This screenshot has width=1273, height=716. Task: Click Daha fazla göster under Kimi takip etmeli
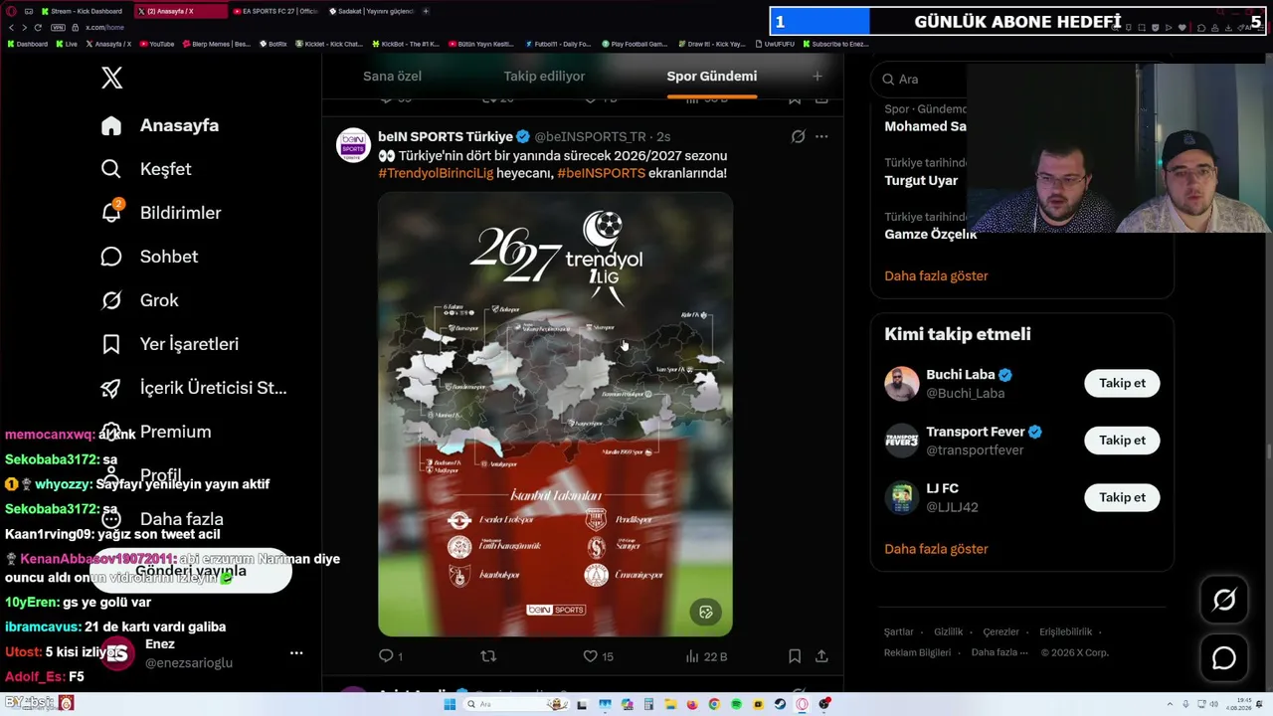[936, 549]
